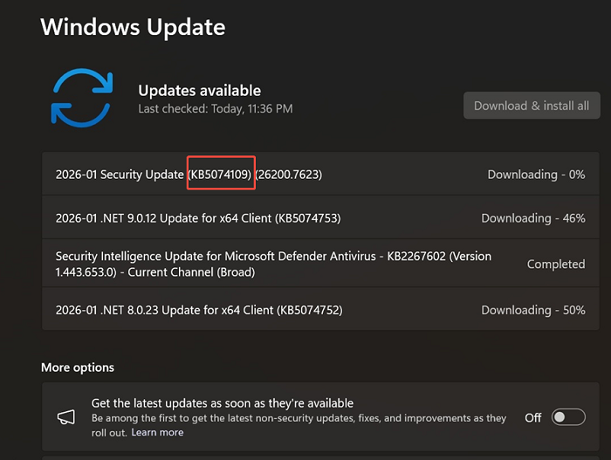Click the Downloading - 50% status
611x460 pixels.
[532, 310]
